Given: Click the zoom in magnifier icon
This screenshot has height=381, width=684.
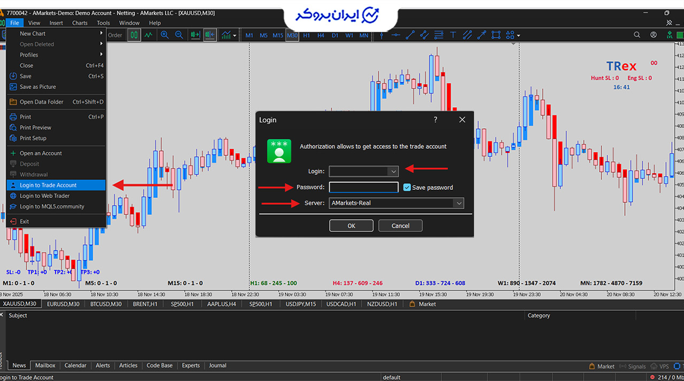Looking at the screenshot, I should point(165,35).
